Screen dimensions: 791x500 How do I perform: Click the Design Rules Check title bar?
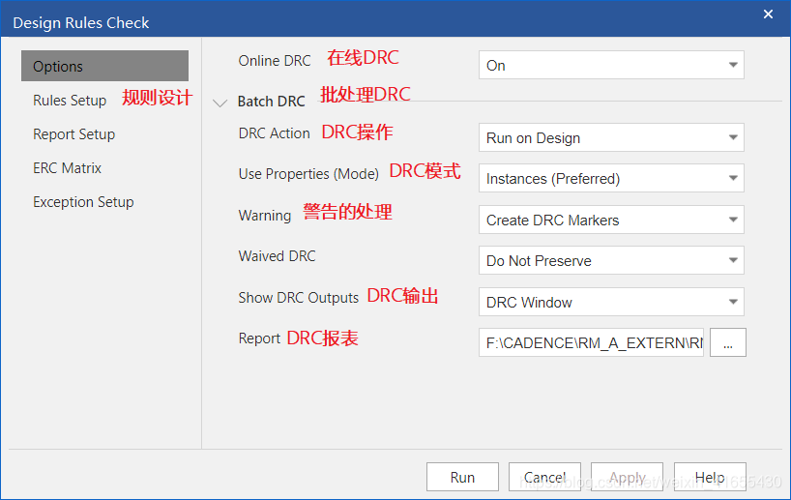pyautogui.click(x=387, y=21)
